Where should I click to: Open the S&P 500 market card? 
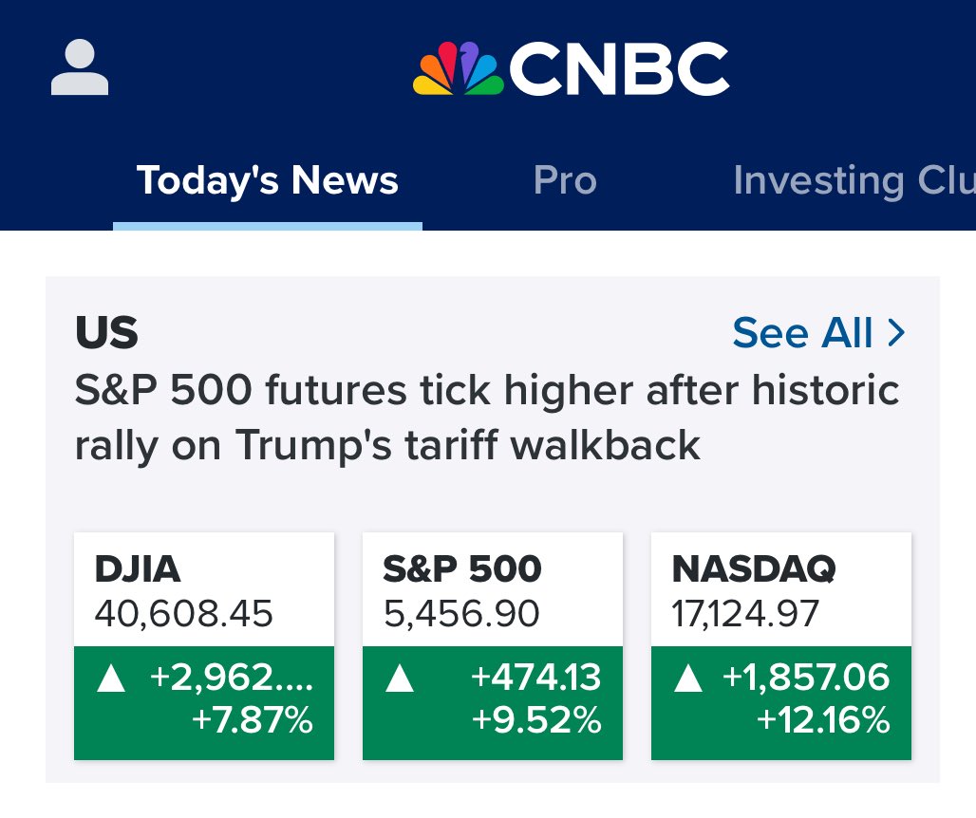(x=493, y=645)
